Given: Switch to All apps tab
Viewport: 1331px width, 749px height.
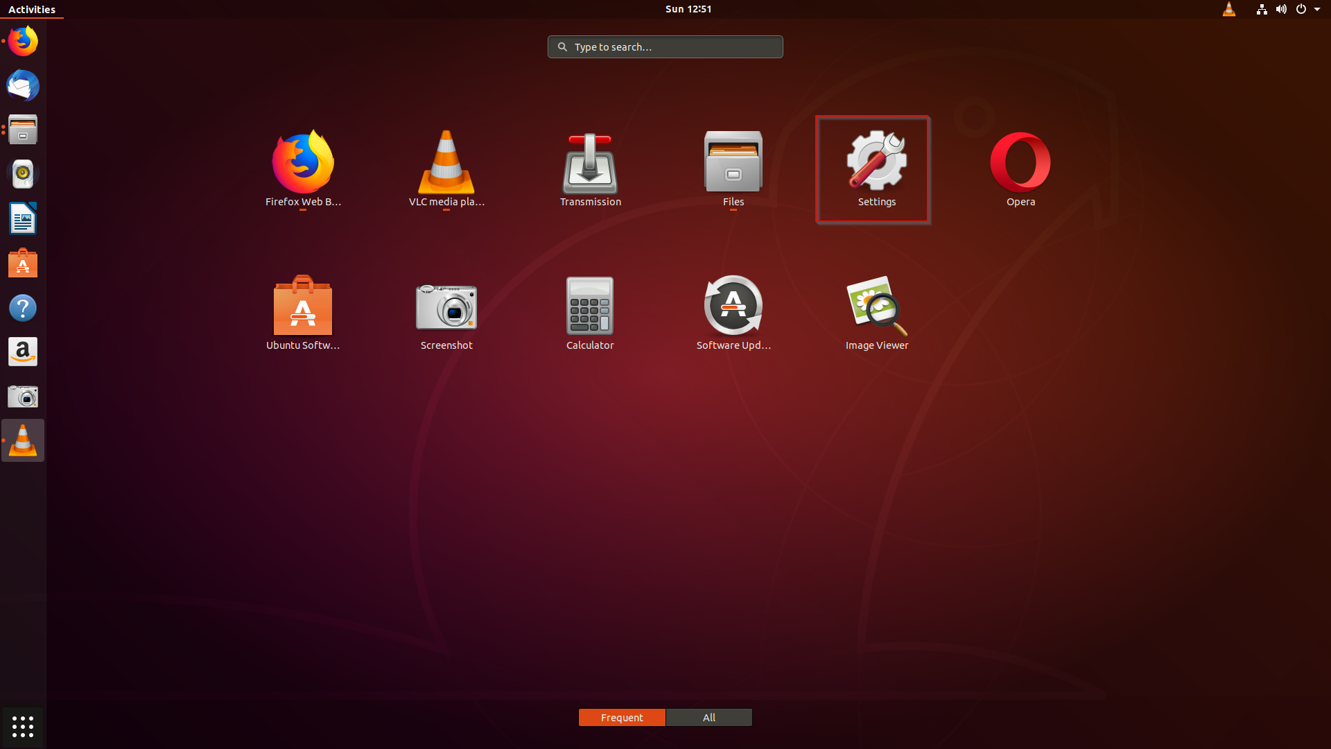Looking at the screenshot, I should (x=708, y=717).
